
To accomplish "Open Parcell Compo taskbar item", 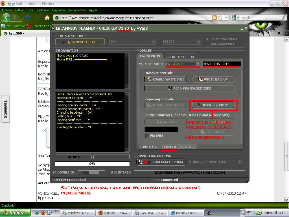I will [186, 213].
